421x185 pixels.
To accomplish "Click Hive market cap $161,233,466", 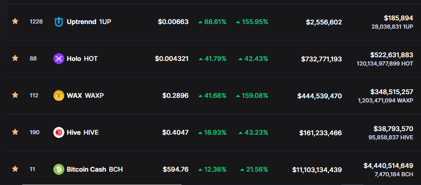I will (320, 132).
